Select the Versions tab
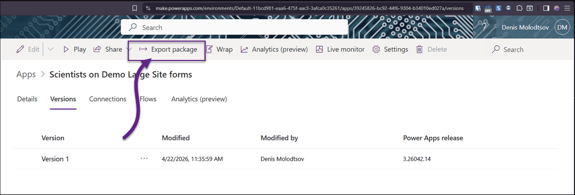 [63, 99]
